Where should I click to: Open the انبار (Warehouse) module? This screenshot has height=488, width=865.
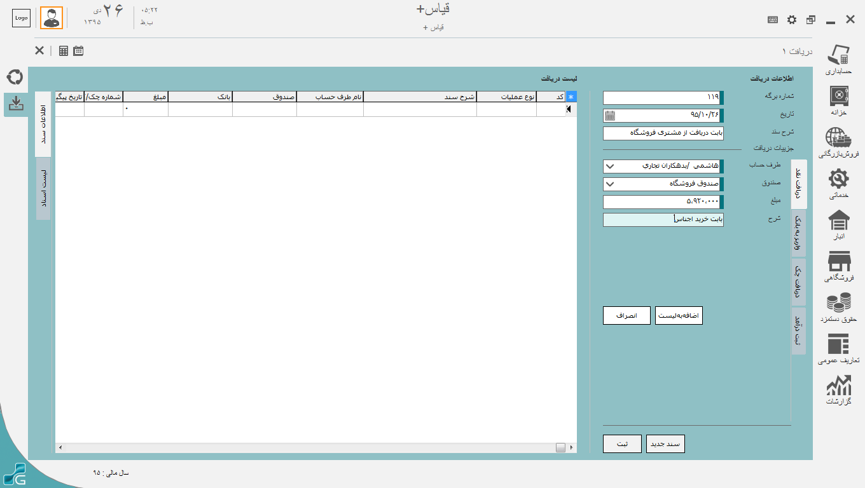838,225
